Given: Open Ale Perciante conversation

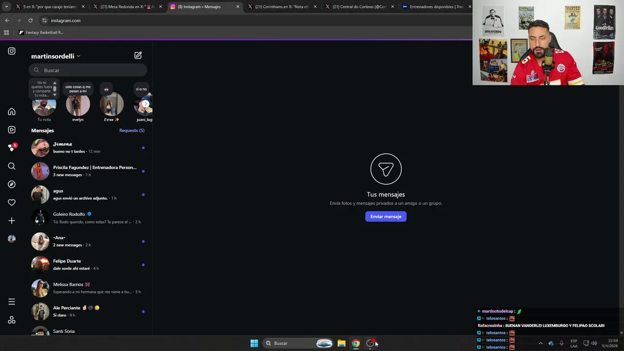Looking at the screenshot, I should pyautogui.click(x=88, y=312).
